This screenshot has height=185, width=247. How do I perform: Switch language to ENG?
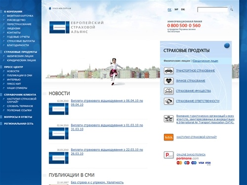(183, 9)
